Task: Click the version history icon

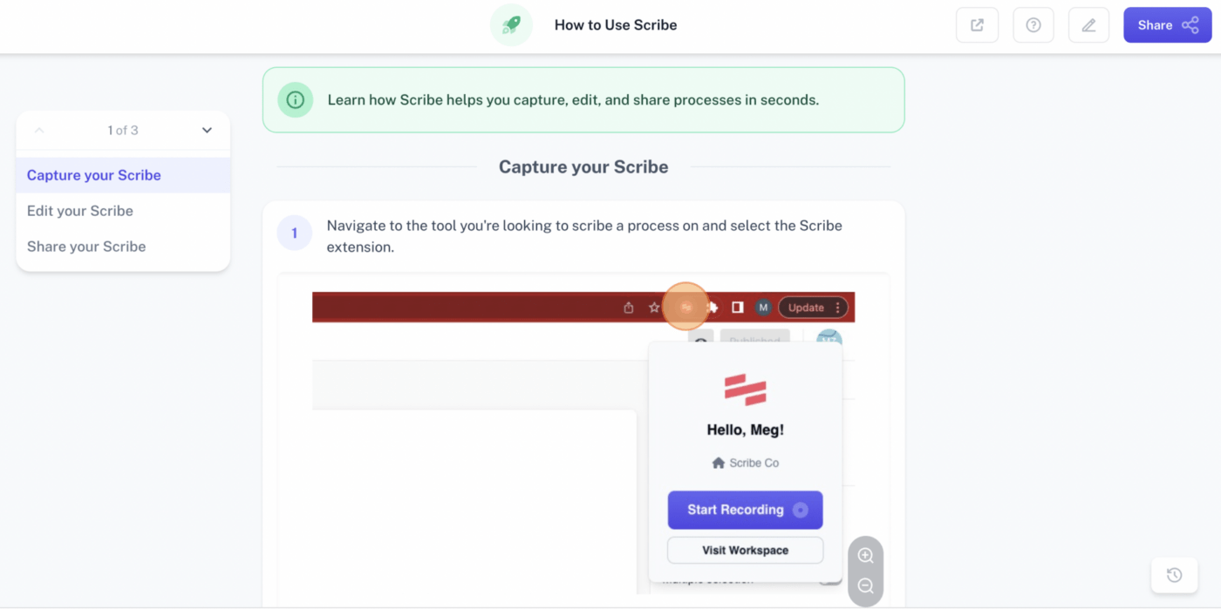Action: click(1174, 575)
